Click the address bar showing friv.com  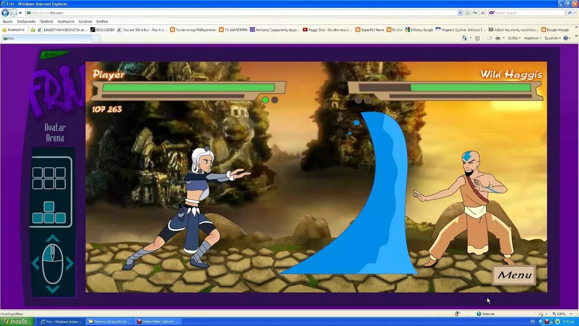244,13
